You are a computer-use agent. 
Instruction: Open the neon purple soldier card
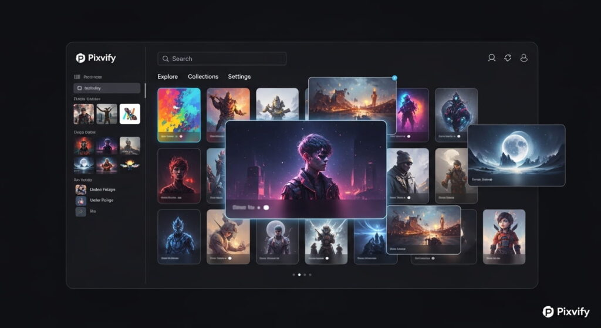pos(413,115)
